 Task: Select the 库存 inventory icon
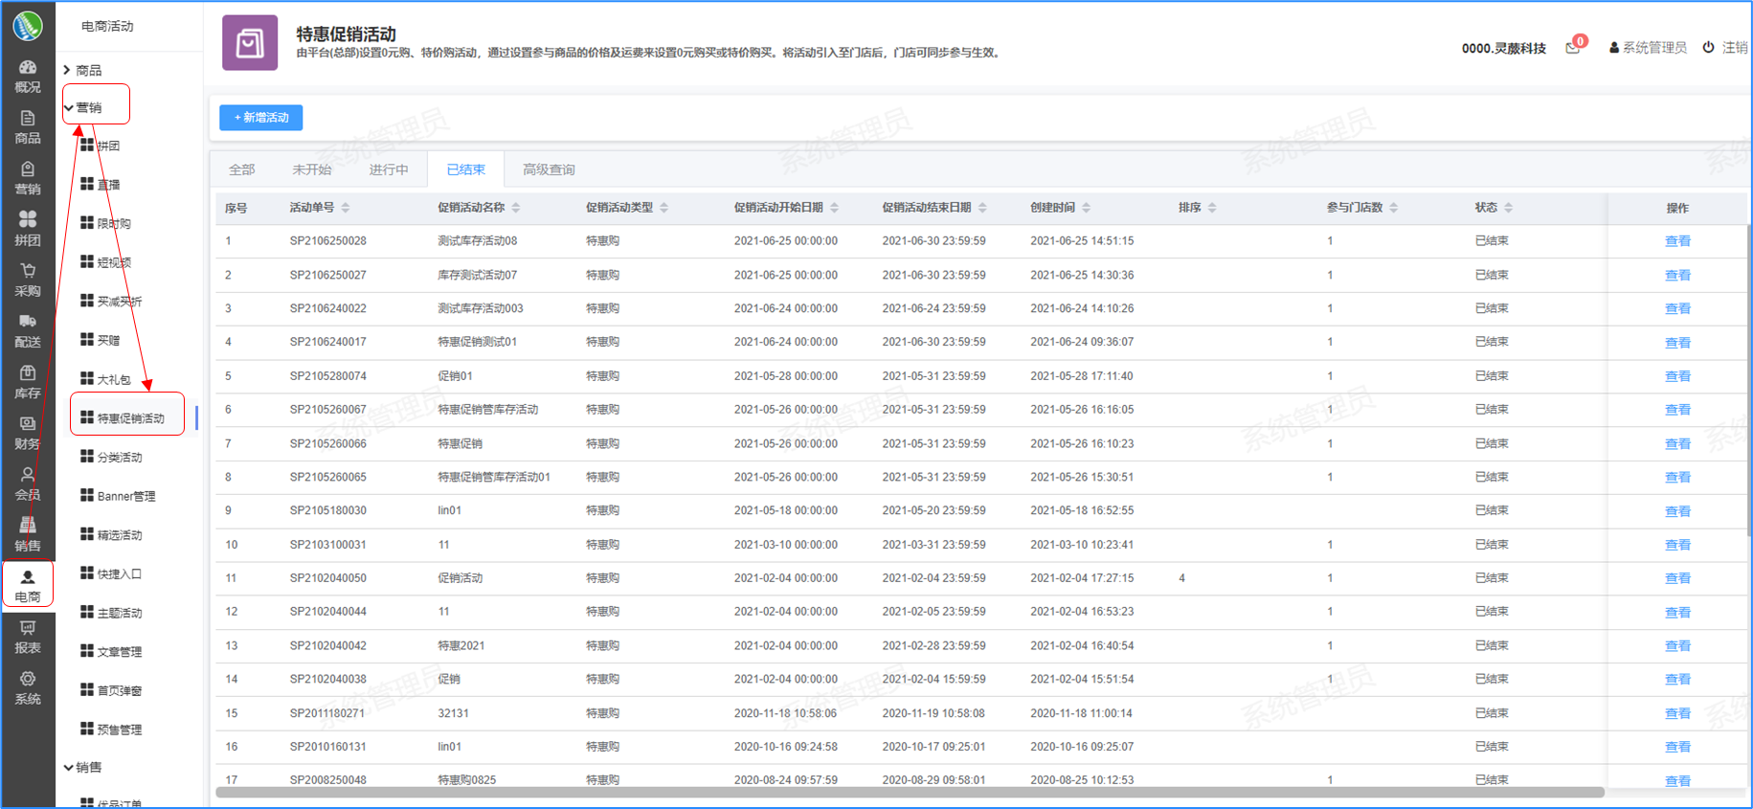(x=28, y=373)
